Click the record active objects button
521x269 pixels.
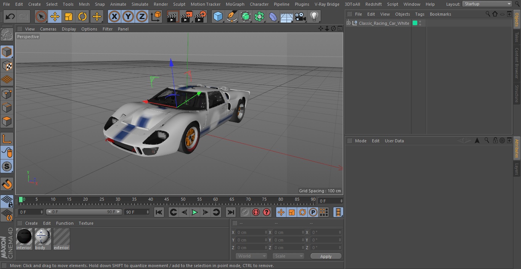(245, 212)
